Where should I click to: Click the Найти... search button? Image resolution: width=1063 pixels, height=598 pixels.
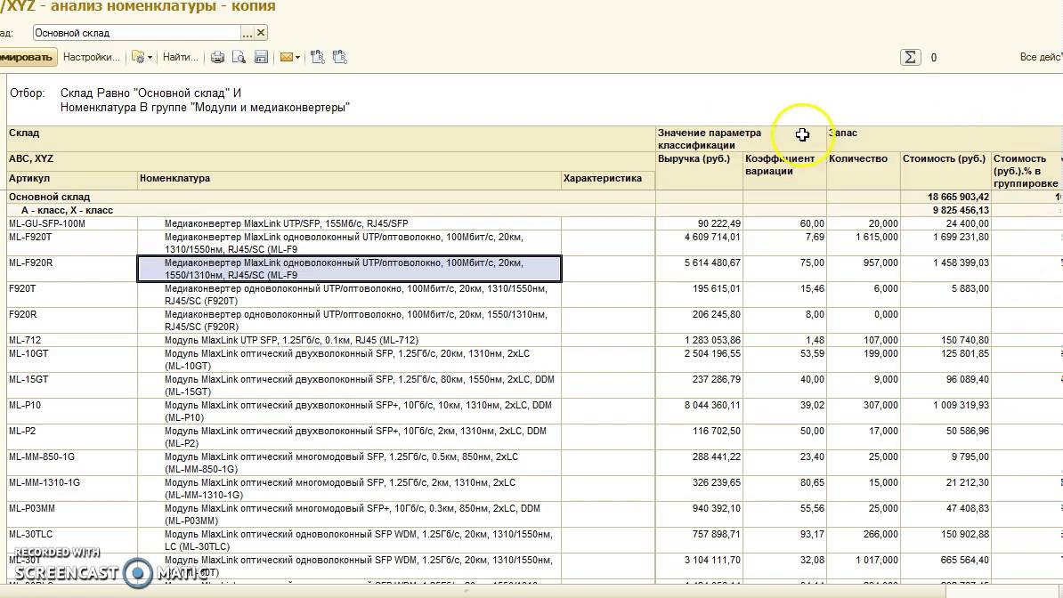[181, 57]
